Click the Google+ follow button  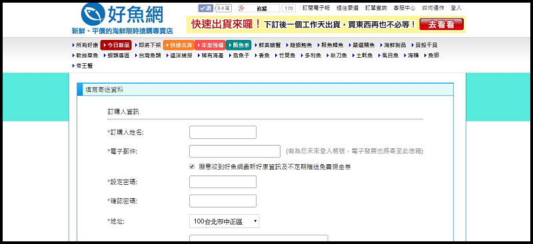[x=259, y=8]
